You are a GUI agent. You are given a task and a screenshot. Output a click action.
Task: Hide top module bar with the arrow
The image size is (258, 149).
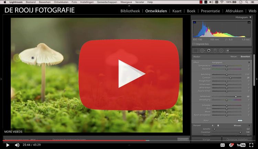click(x=129, y=6)
